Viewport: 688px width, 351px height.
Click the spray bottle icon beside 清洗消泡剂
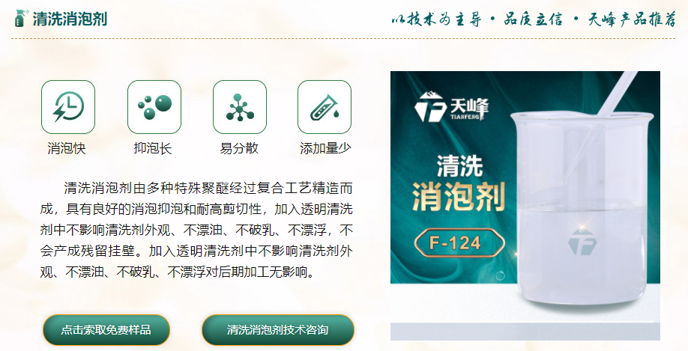click(21, 19)
